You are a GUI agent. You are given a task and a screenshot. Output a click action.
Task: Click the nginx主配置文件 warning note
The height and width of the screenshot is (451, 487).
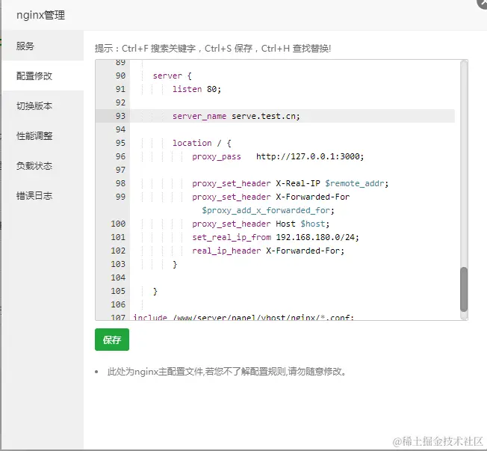tap(226, 372)
